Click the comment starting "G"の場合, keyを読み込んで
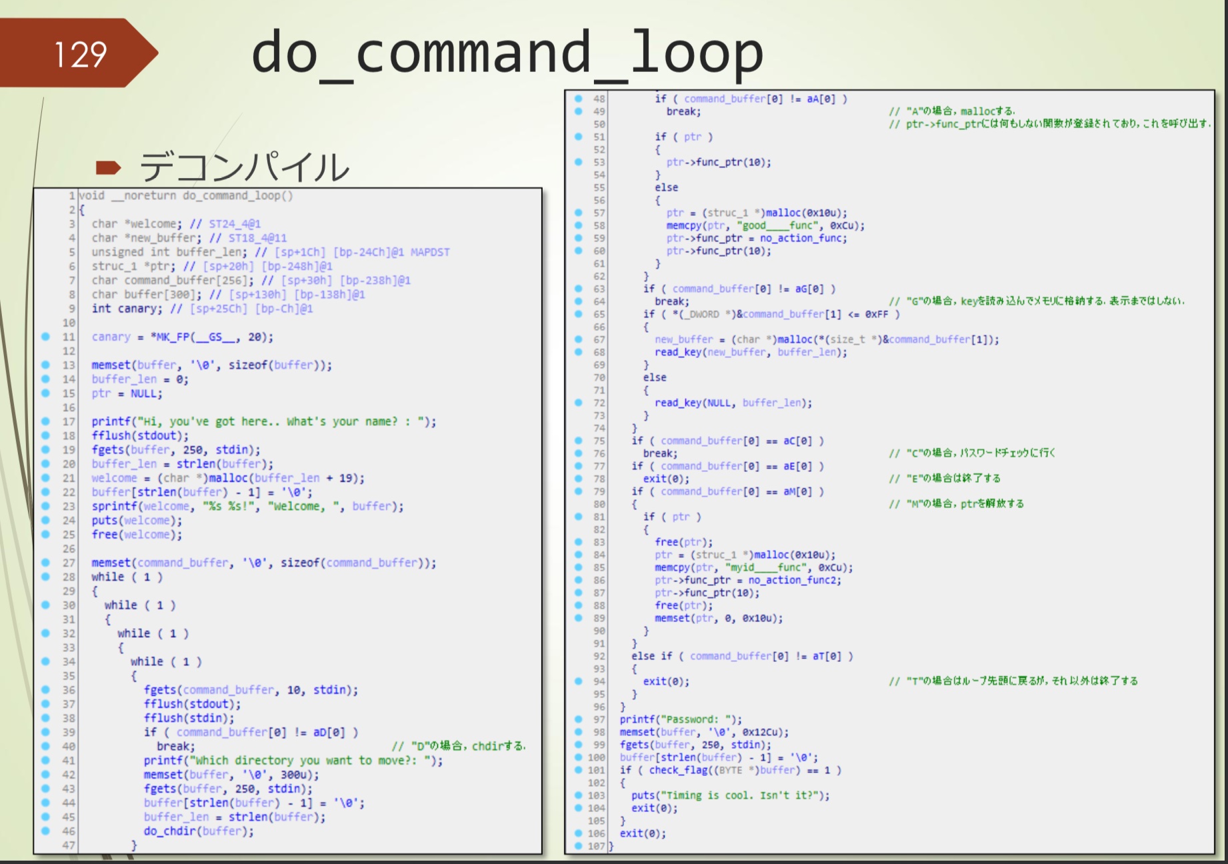 (x=1037, y=301)
